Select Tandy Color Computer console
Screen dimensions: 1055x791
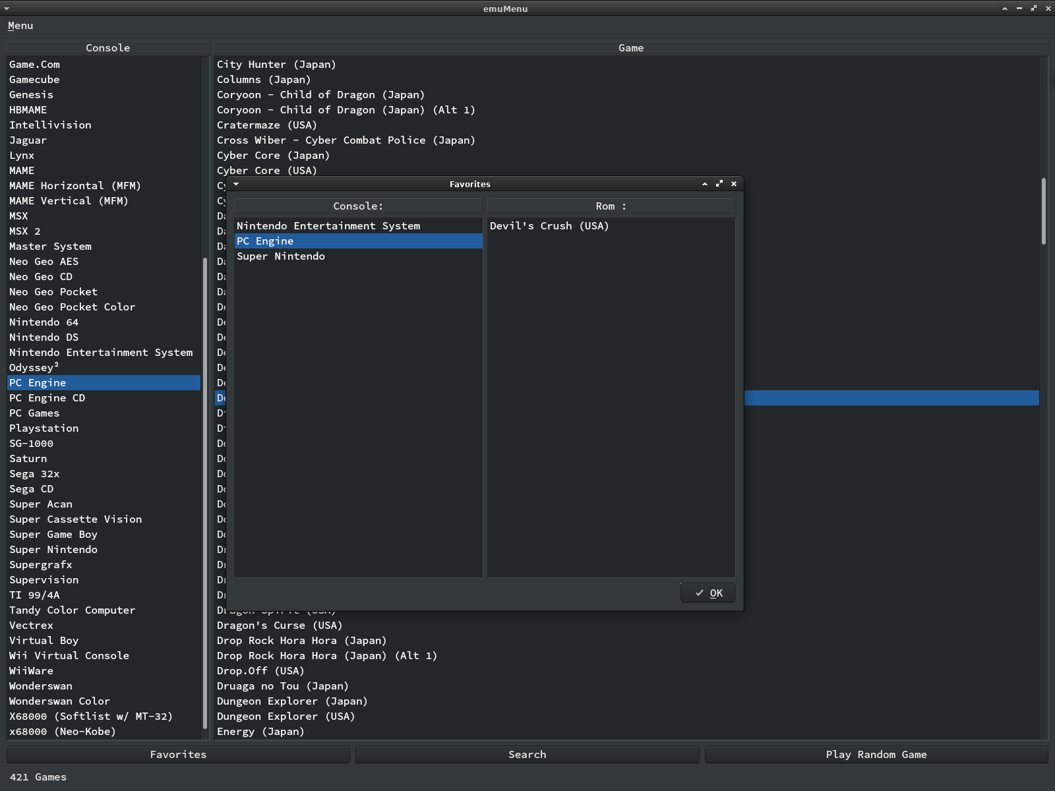point(104,610)
